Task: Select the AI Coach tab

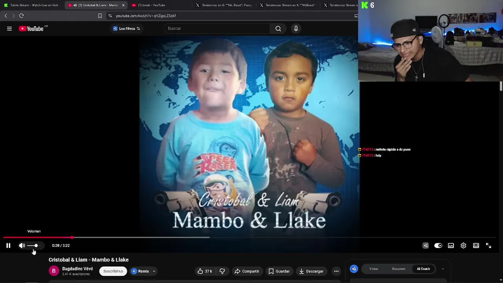Action: [x=423, y=269]
